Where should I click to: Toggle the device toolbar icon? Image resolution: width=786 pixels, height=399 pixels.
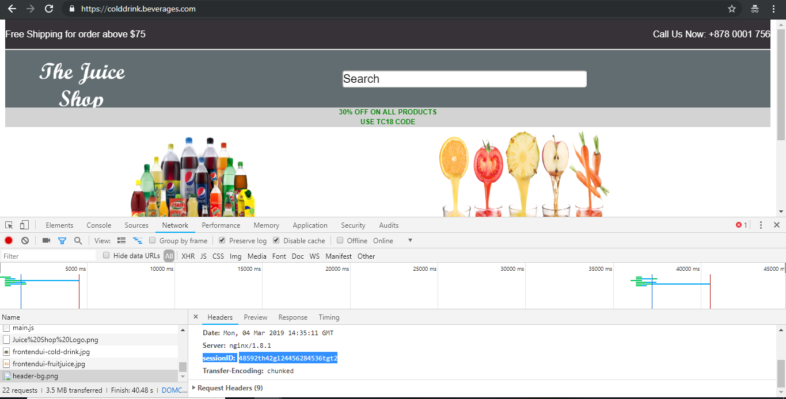pyautogui.click(x=23, y=225)
